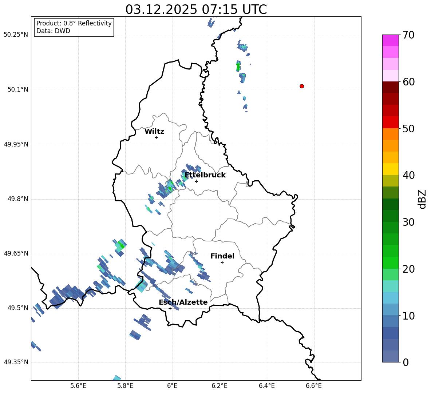Click the red radar site marker dot

pos(302,86)
